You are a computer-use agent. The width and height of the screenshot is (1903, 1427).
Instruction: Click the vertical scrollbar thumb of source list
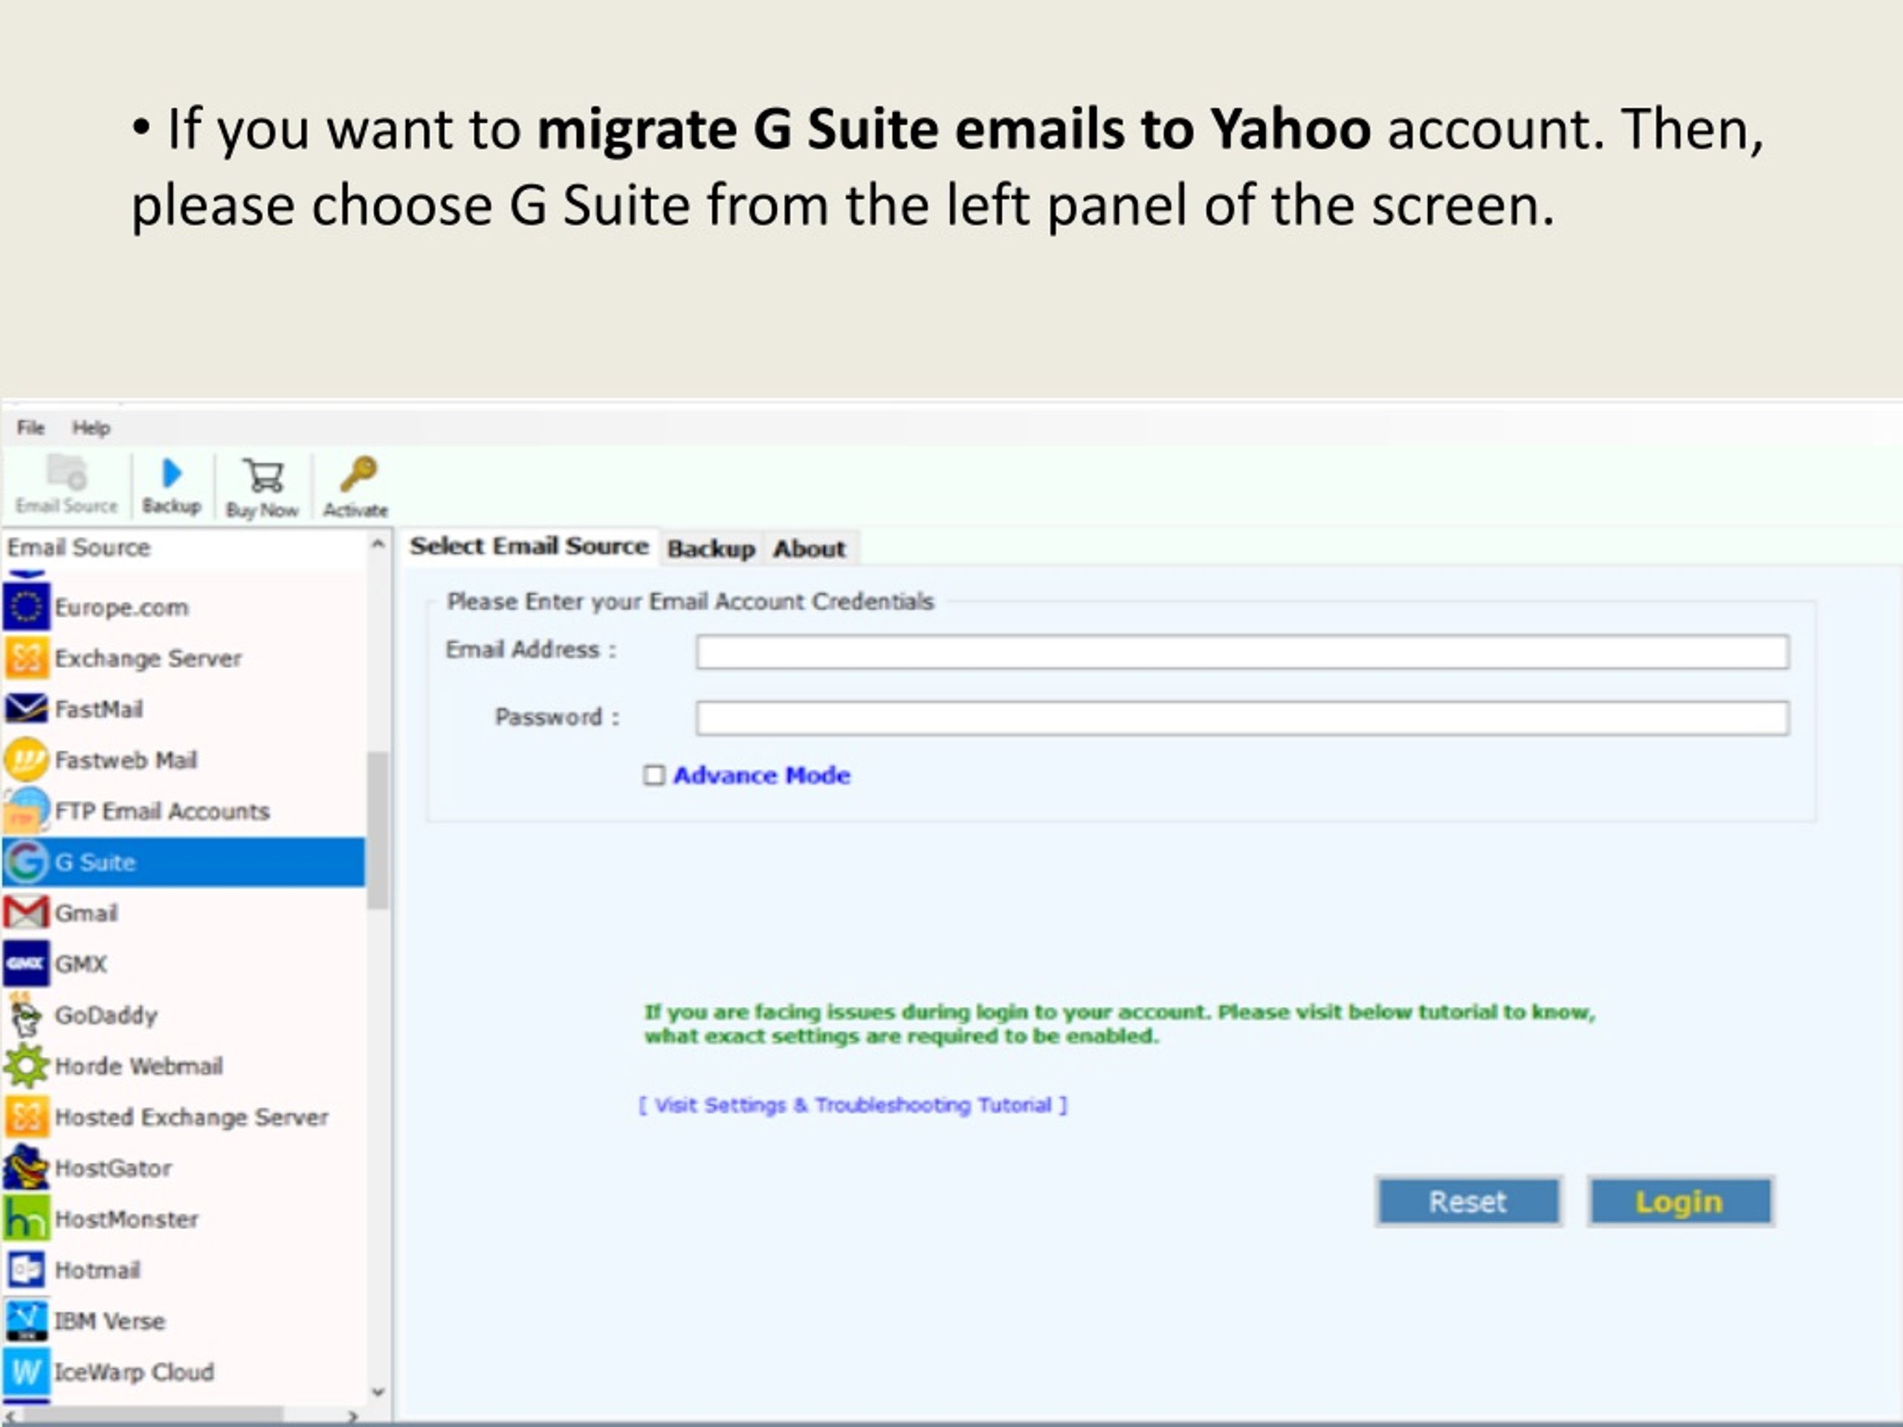[x=378, y=830]
